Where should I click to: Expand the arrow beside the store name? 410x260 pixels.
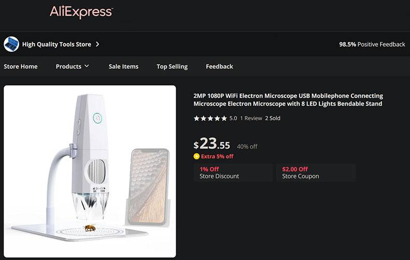coord(98,44)
